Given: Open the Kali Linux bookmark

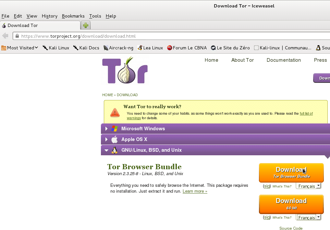Looking at the screenshot, I should pos(56,48).
